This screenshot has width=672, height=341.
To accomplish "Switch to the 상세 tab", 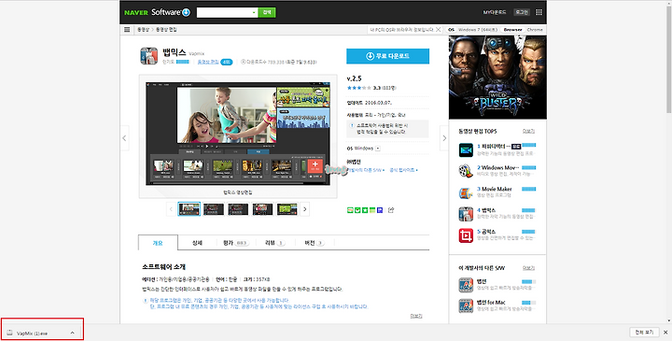I will coord(197,243).
